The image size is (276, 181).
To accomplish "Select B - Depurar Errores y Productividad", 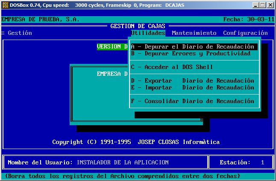I will click(x=194, y=53).
